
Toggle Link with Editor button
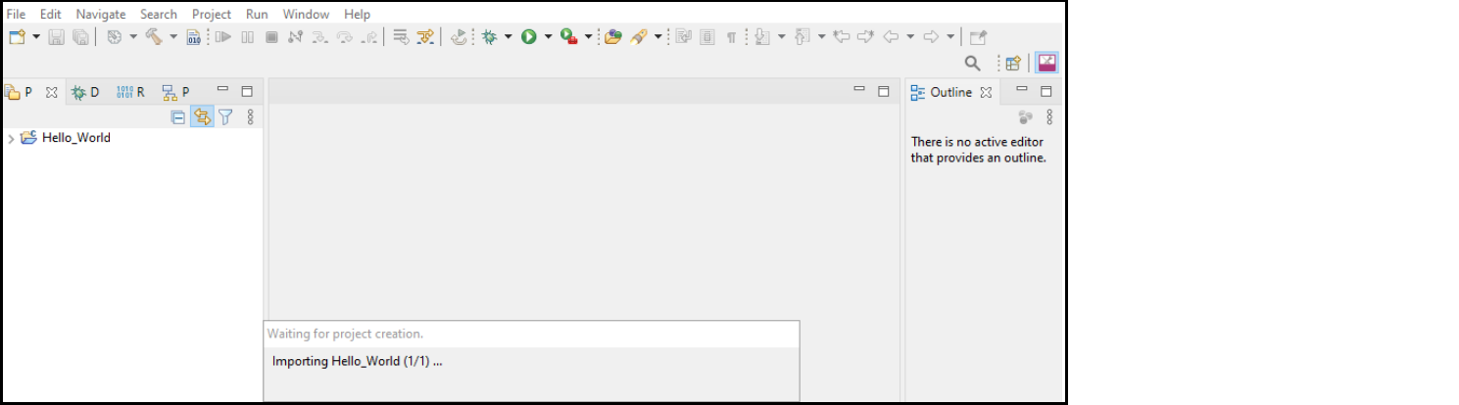[x=202, y=117]
